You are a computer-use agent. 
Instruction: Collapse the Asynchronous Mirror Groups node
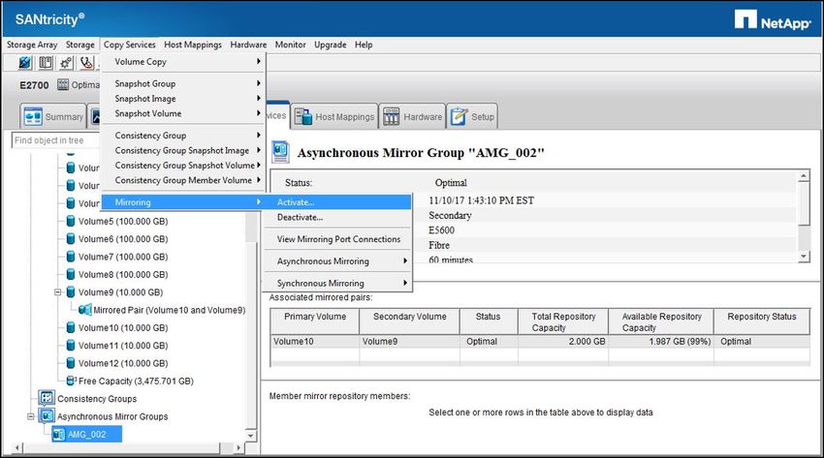tap(31, 416)
